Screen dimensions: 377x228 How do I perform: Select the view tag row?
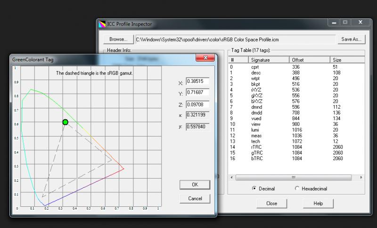click(x=296, y=124)
